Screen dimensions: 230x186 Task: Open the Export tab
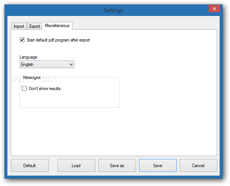coord(34,26)
